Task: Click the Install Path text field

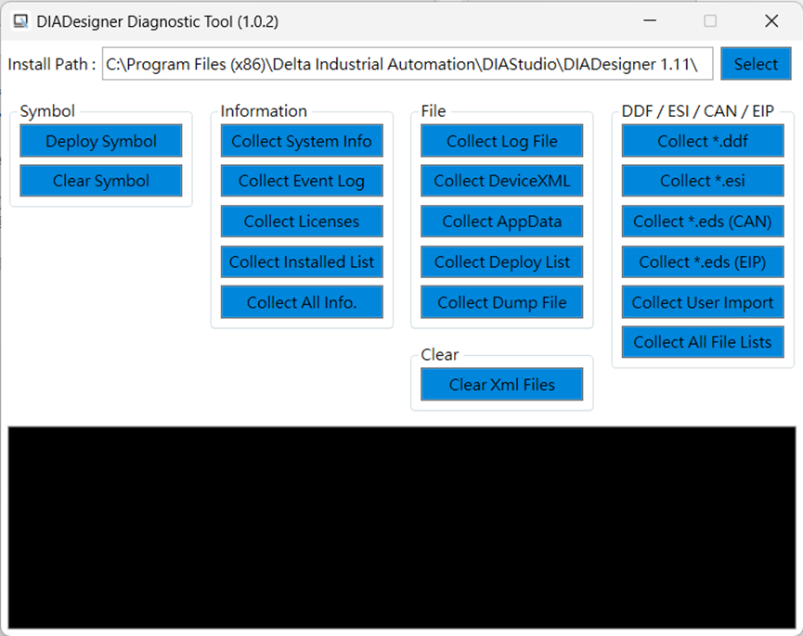Action: point(407,64)
